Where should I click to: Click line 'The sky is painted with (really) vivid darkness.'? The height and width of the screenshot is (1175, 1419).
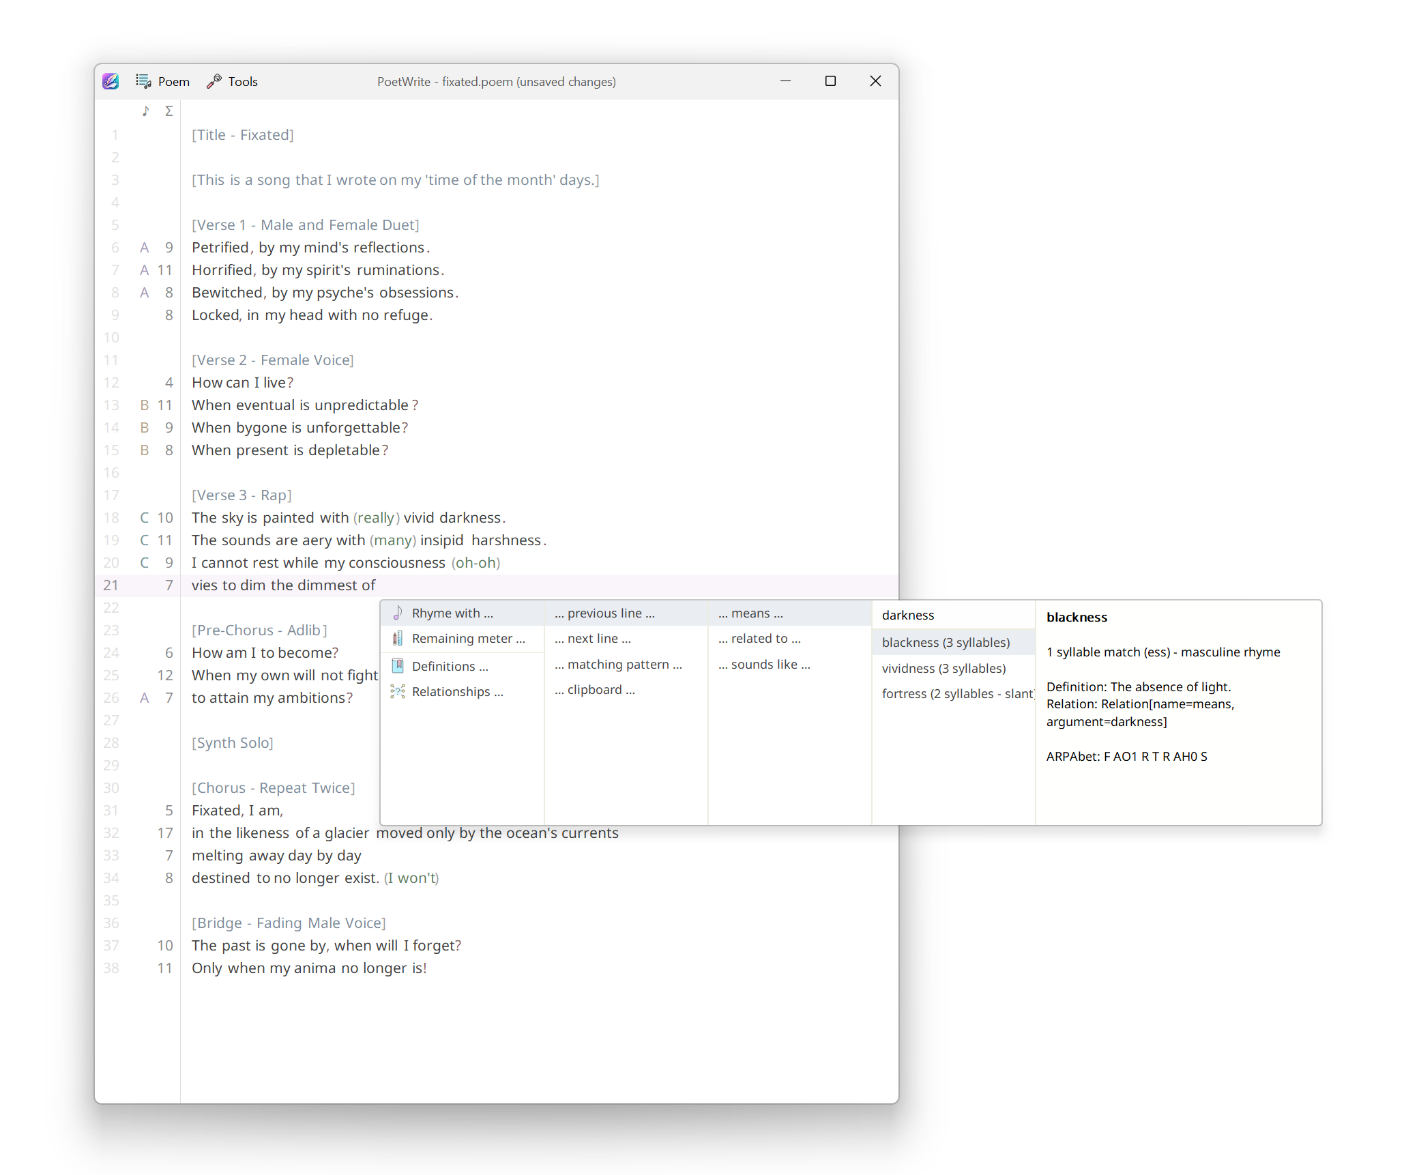pyautogui.click(x=349, y=518)
